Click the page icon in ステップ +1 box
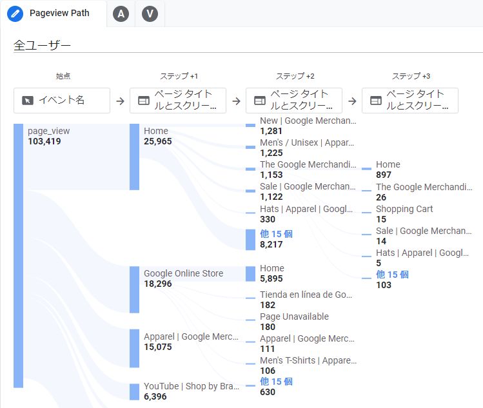 pyautogui.click(x=144, y=101)
